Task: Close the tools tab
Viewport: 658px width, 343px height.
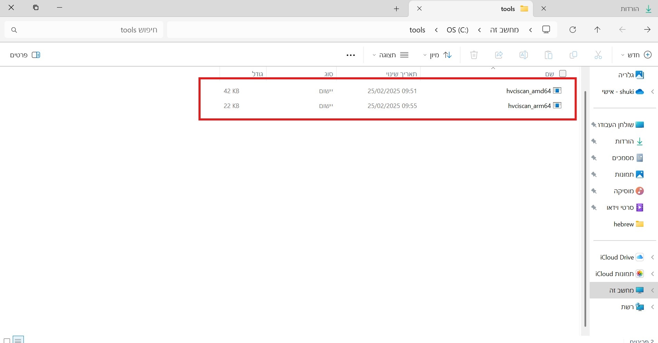Action: pos(419,9)
